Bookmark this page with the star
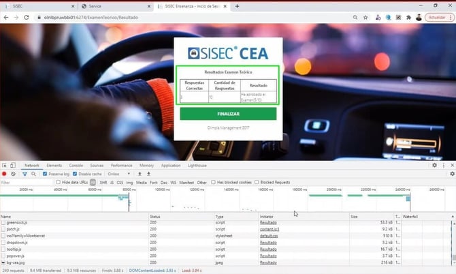The height and width of the screenshot is (274, 456). (x=365, y=18)
